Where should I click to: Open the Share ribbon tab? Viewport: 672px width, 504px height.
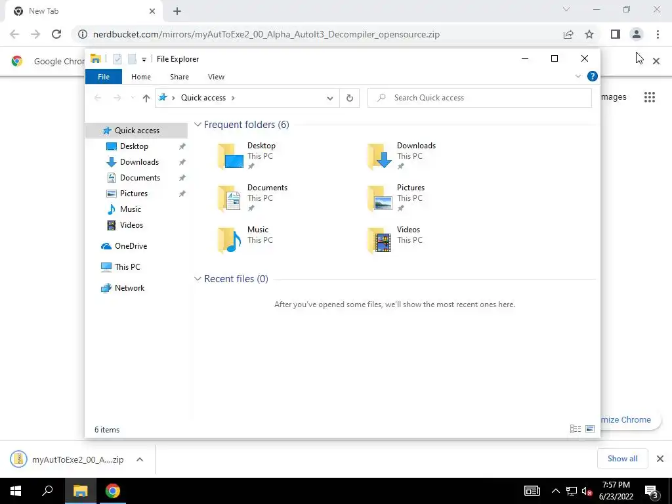pos(179,77)
